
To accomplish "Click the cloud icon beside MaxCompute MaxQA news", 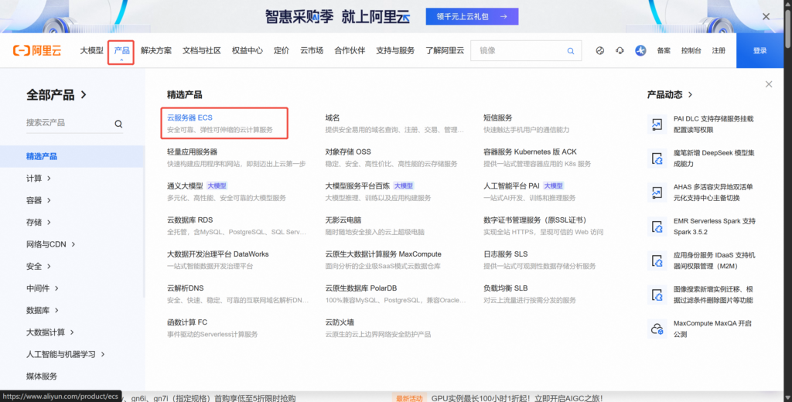I will (657, 329).
